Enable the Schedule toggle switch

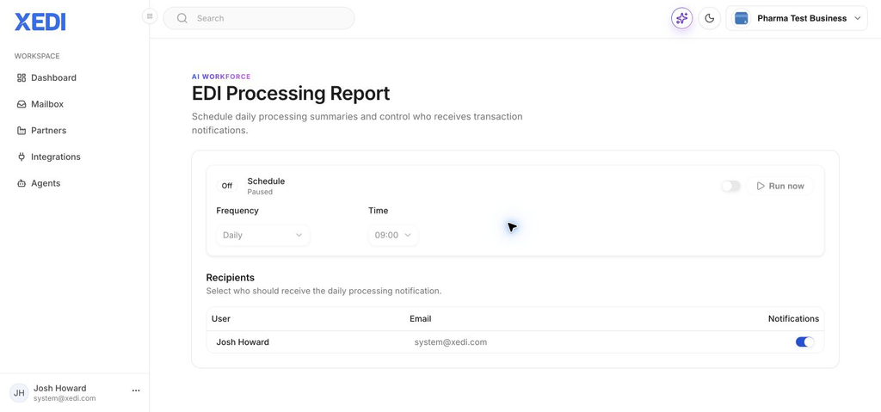(x=731, y=186)
